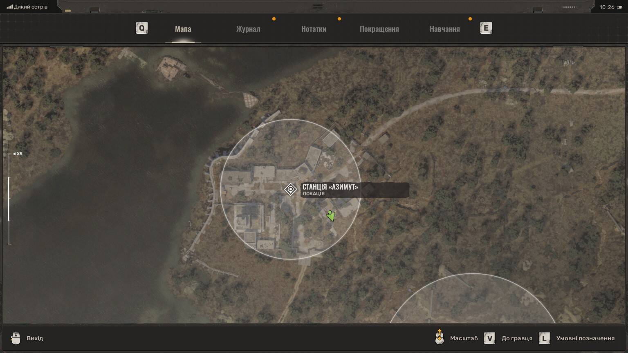The image size is (628, 353).
Task: Open the Навчання tab
Action: click(x=445, y=29)
